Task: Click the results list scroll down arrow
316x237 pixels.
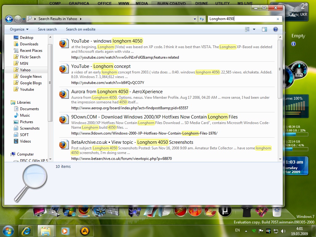Action: tap(280, 159)
